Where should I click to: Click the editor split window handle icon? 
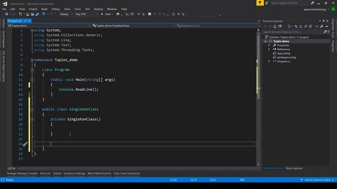259,30
